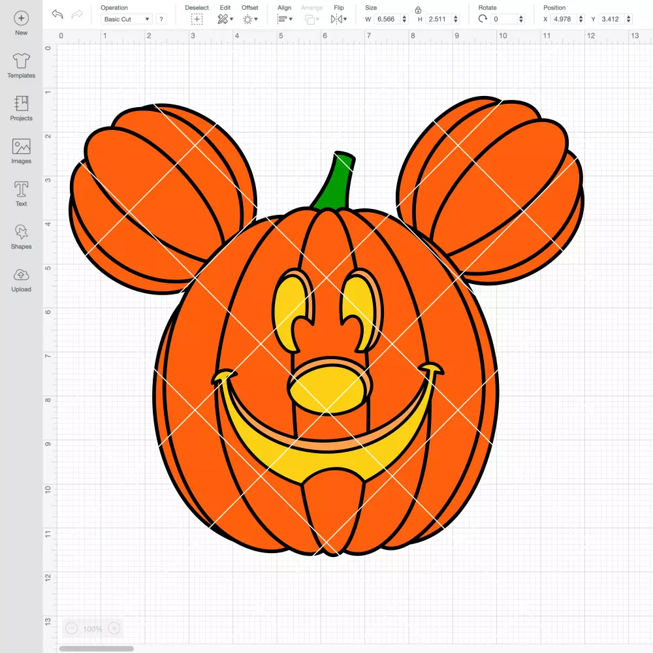653x653 pixels.
Task: Expand the Align options
Action: tap(285, 19)
